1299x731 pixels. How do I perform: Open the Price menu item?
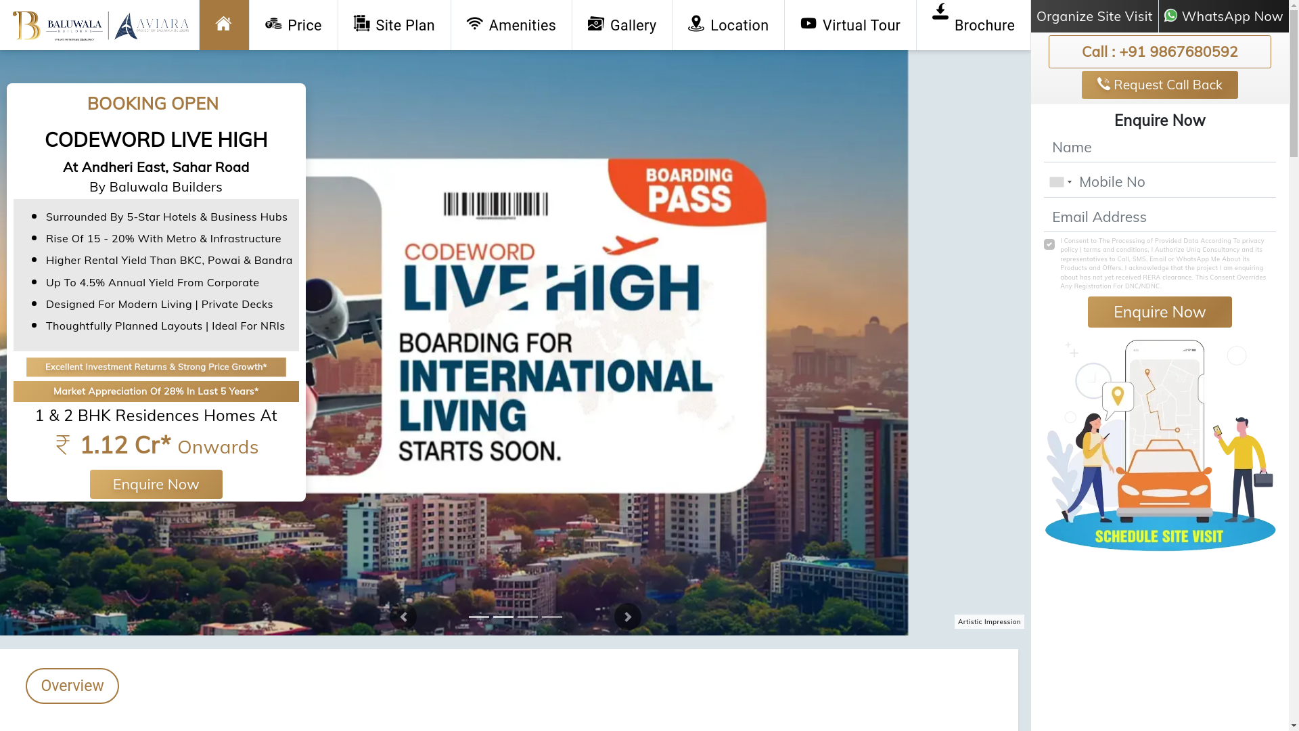[294, 25]
